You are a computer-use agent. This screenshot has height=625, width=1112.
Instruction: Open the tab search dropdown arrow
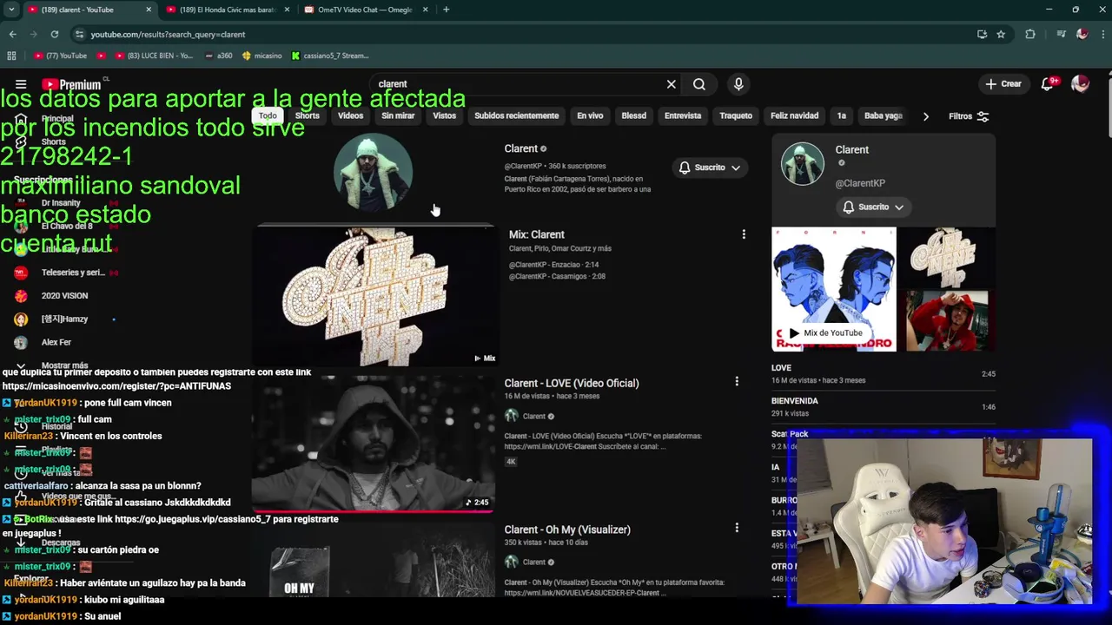coord(11,10)
